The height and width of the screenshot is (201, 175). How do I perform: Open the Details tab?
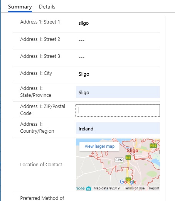coord(47,7)
